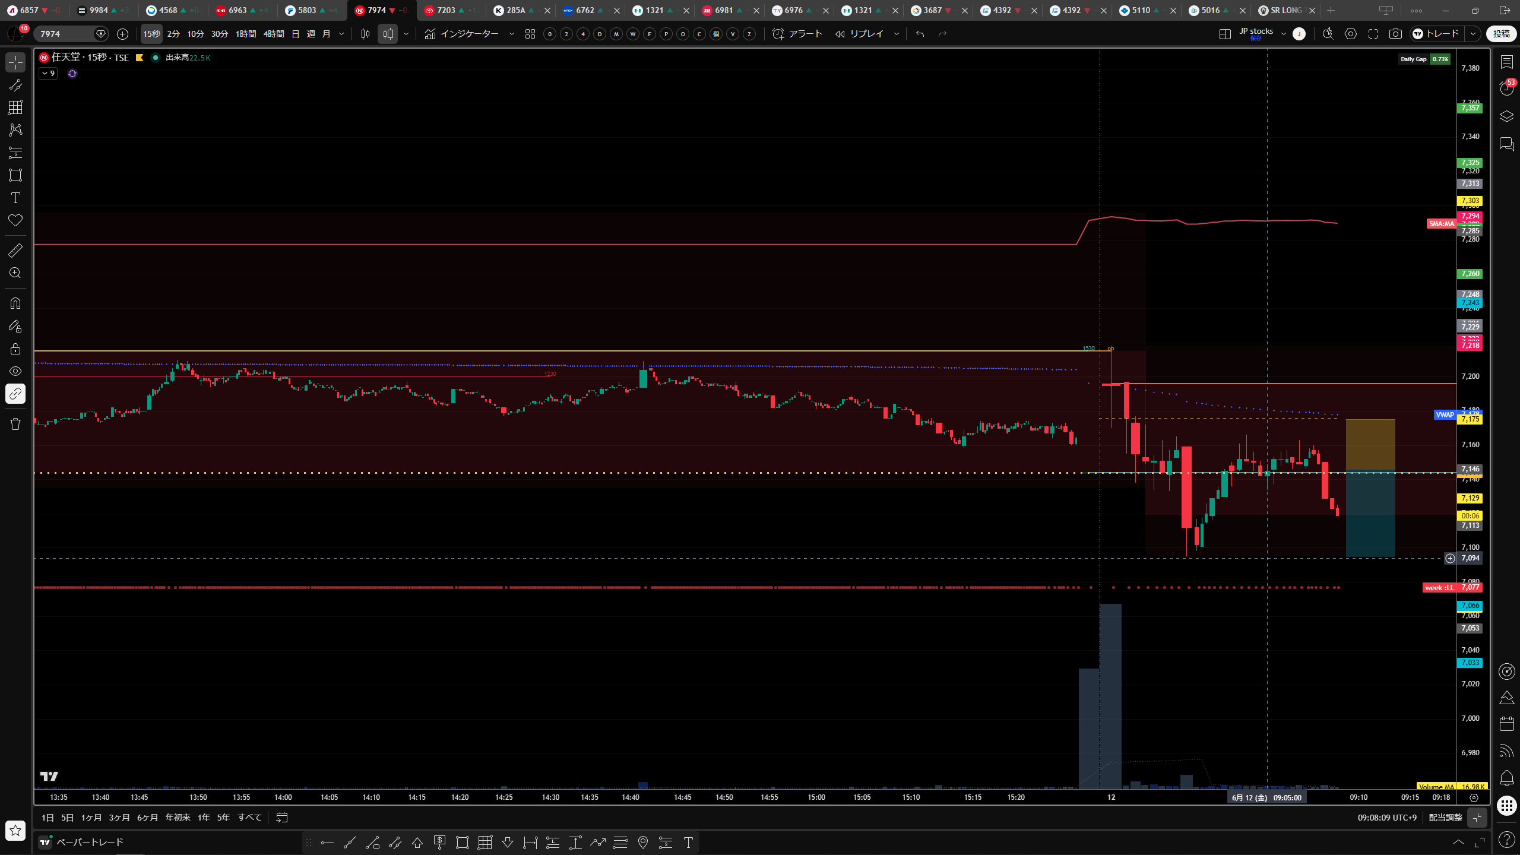The height and width of the screenshot is (855, 1520).
Task: Open the alerts clock panel with 53 badge
Action: tap(1507, 88)
